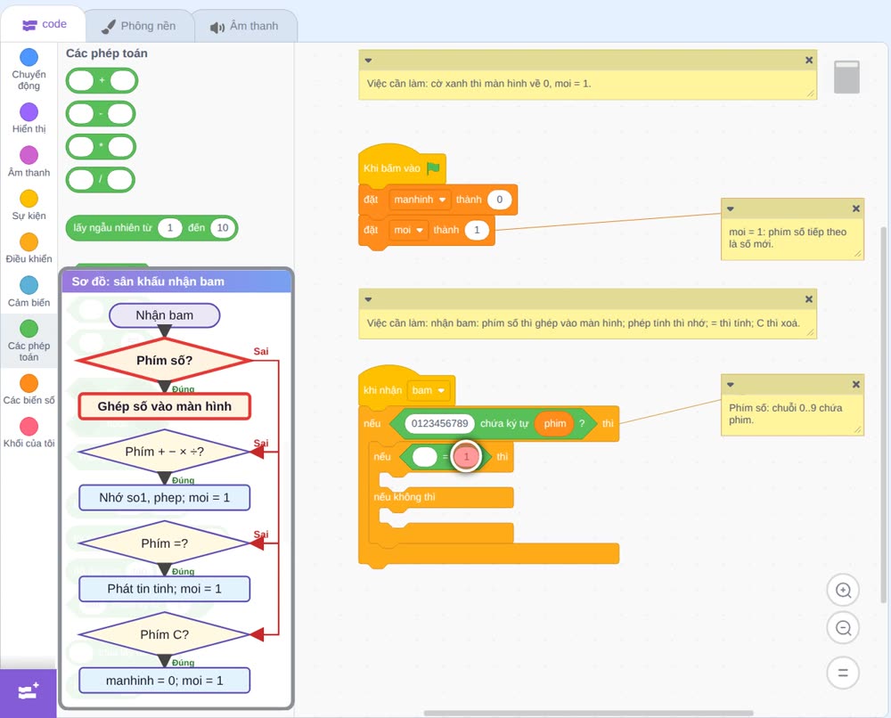
Task: Open the bam message dropdown
Action: pos(429,390)
